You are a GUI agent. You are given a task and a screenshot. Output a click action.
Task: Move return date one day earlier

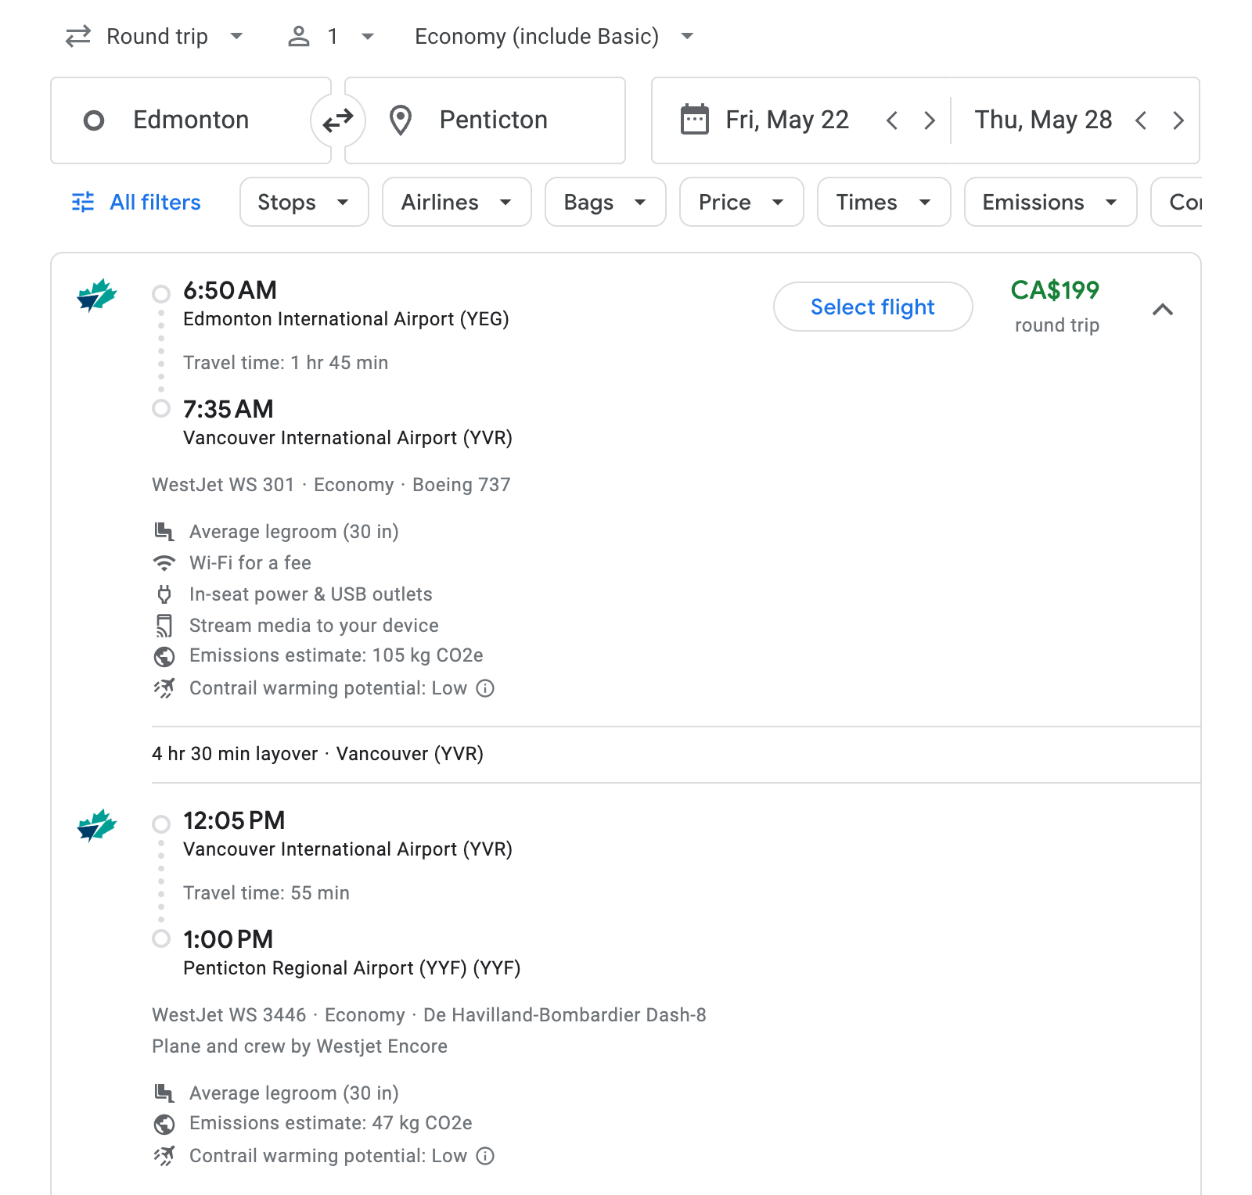click(x=1141, y=120)
